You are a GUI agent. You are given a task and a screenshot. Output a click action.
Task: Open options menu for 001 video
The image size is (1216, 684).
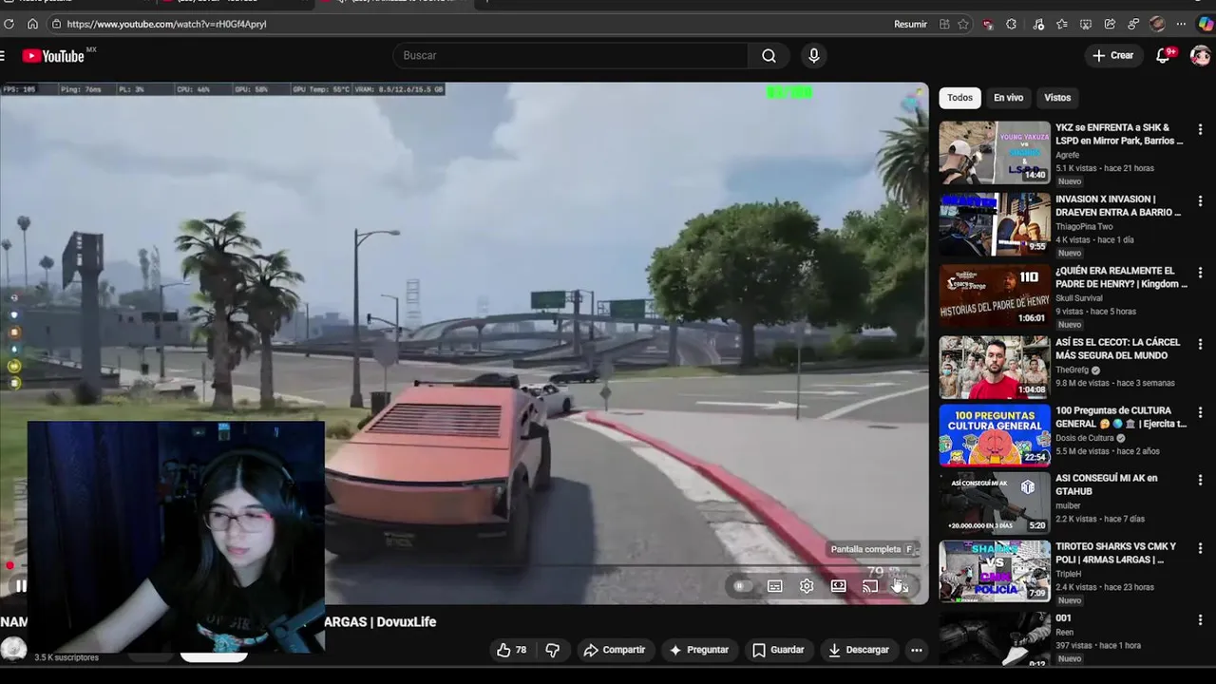click(1201, 620)
